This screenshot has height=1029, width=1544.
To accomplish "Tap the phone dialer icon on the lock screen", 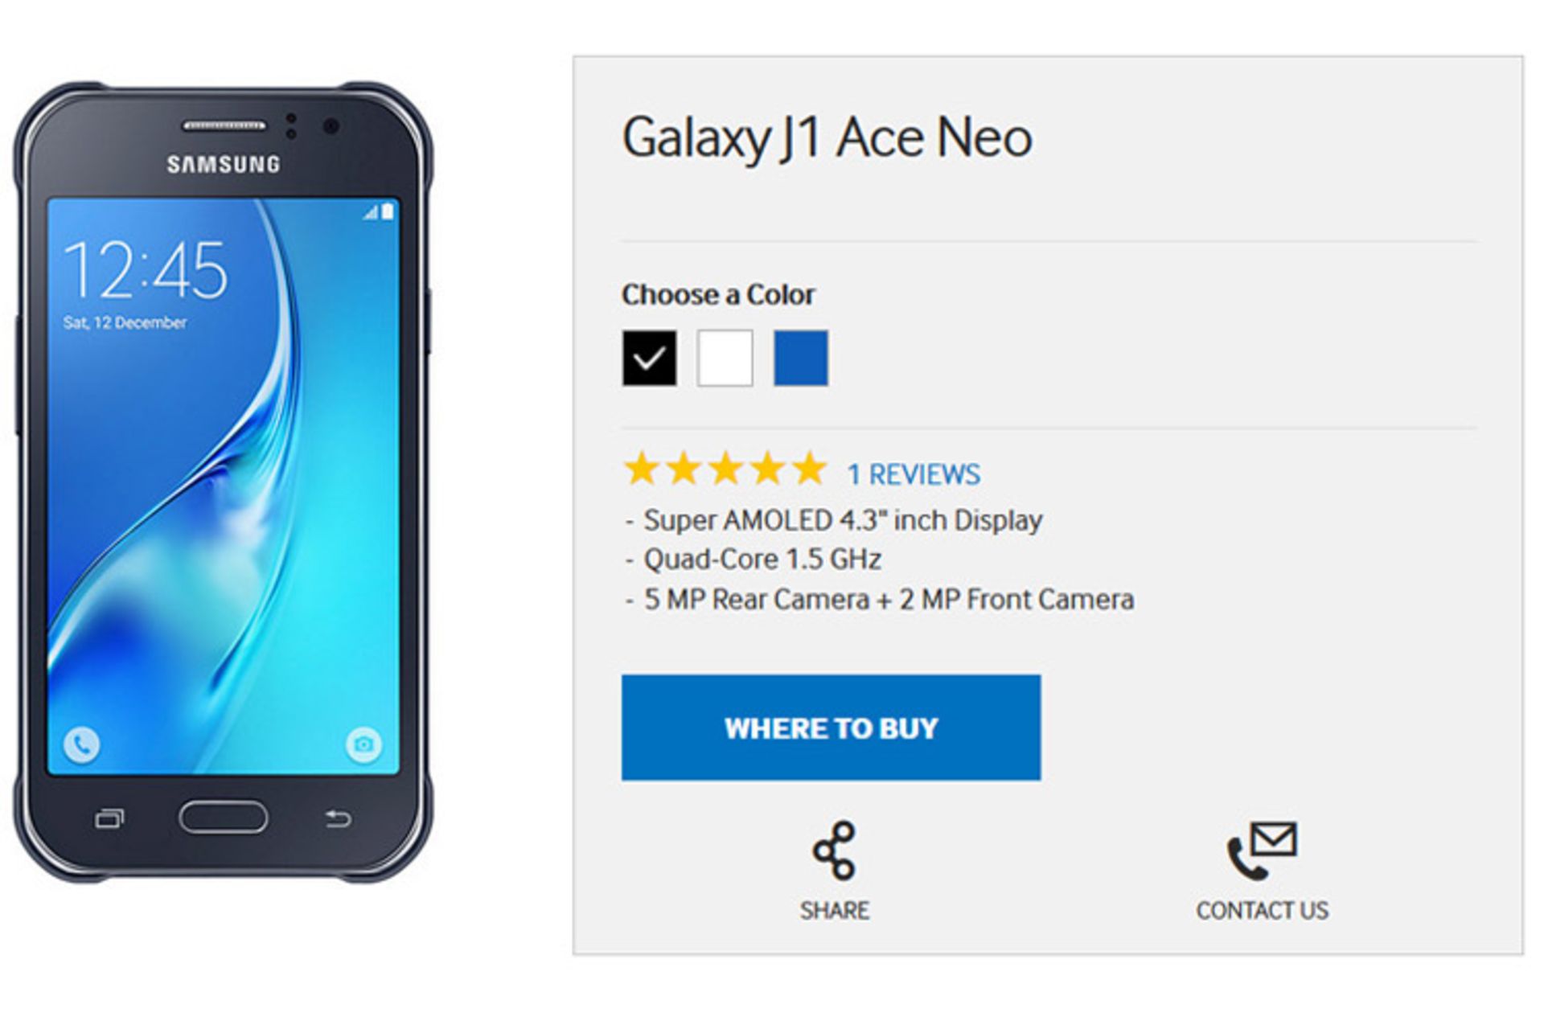I will pos(81,744).
